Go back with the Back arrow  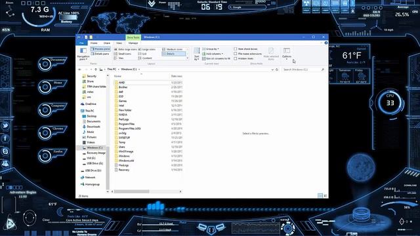point(79,69)
